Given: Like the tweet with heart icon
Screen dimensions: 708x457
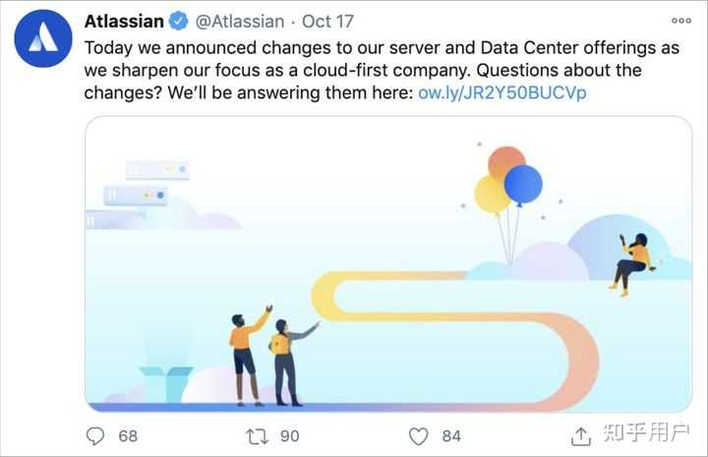Looking at the screenshot, I should [419, 435].
